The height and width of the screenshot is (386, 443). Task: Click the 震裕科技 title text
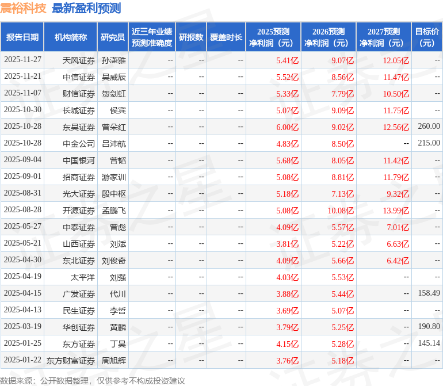[23, 8]
